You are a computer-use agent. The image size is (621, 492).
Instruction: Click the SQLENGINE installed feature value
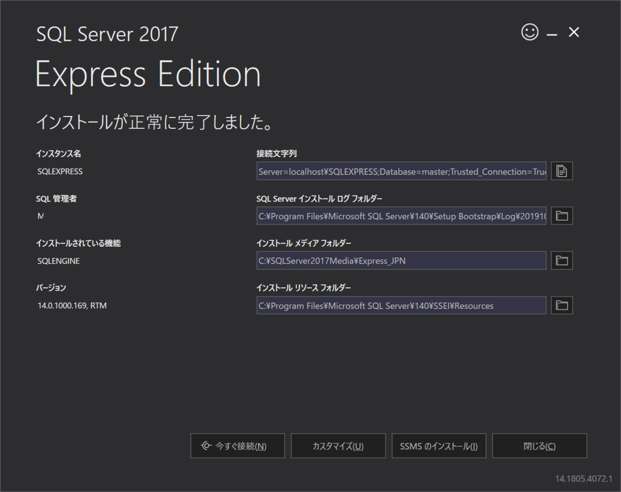pos(58,261)
